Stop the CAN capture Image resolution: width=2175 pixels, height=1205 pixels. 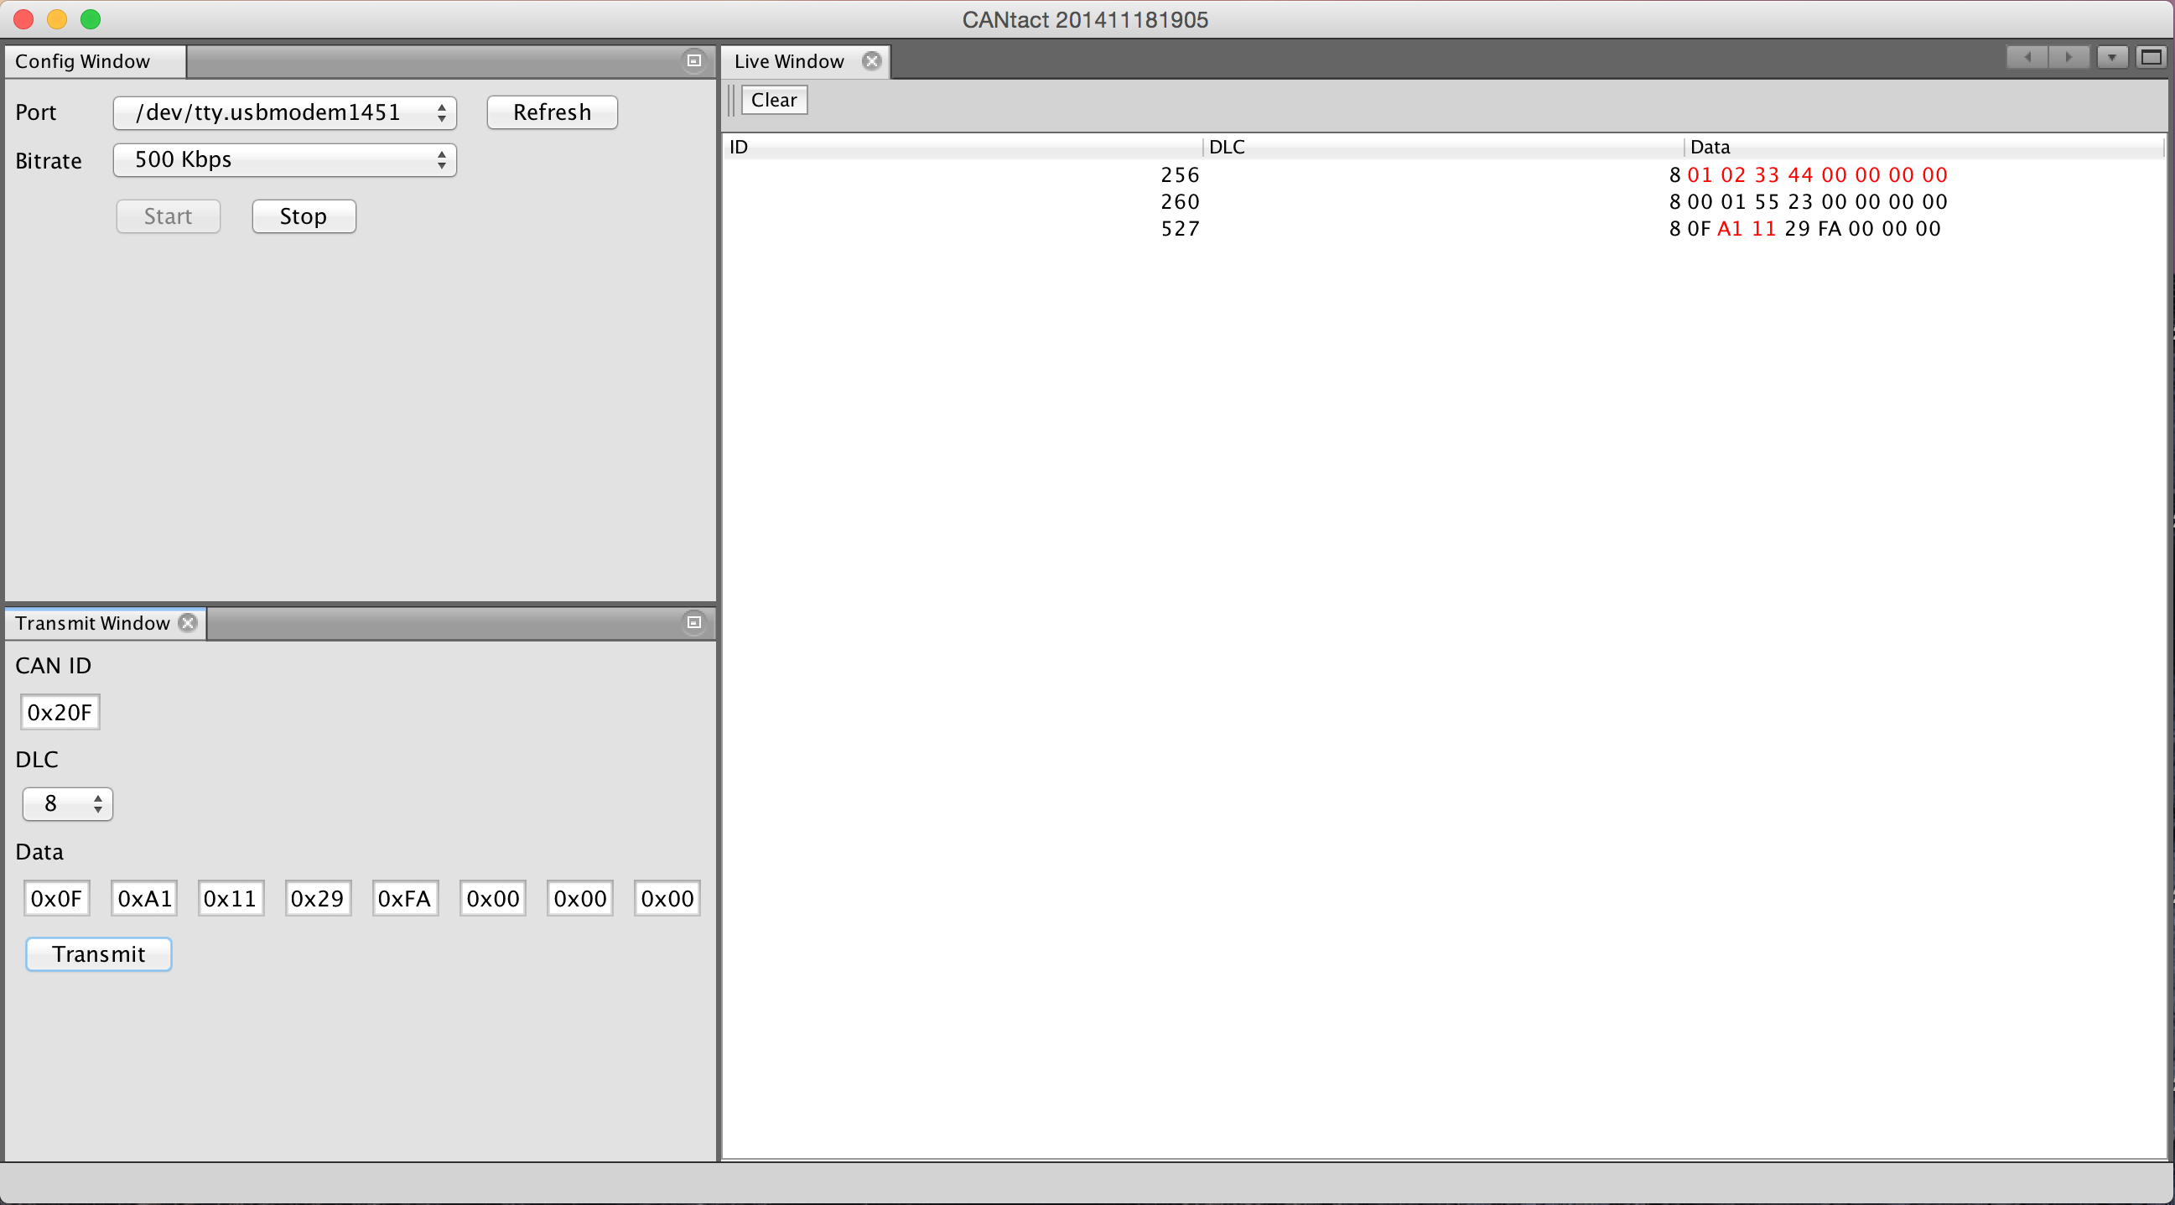point(304,216)
